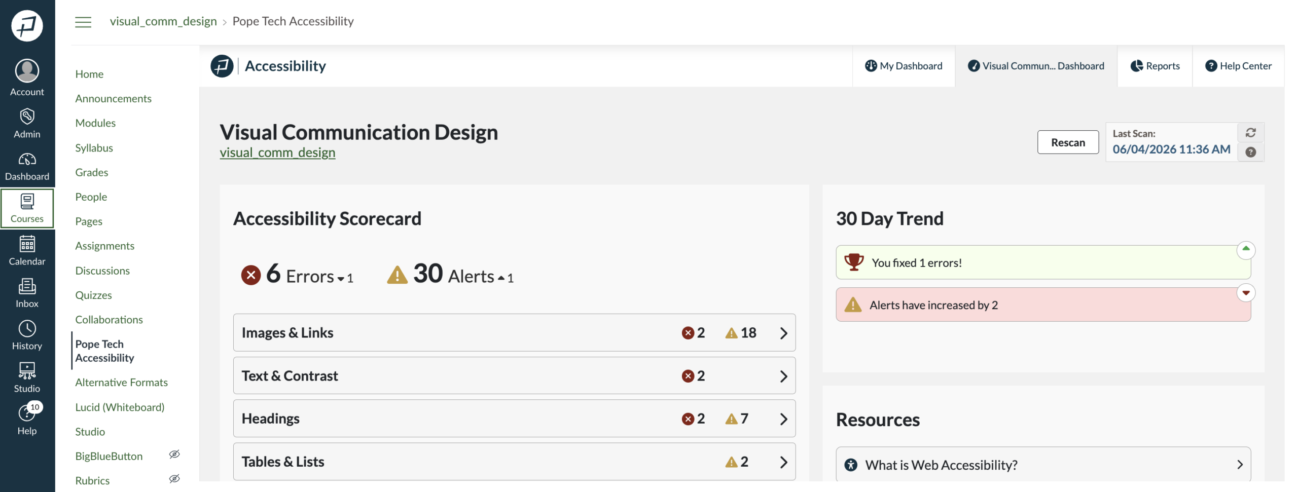The height and width of the screenshot is (492, 1298).
Task: Click the red error icon beside 6 Errors
Action: pyautogui.click(x=250, y=275)
